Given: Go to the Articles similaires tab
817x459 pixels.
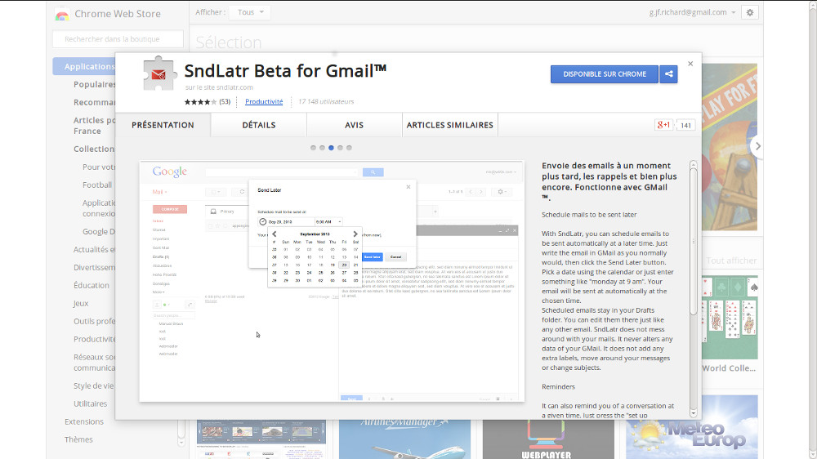Looking at the screenshot, I should (450, 125).
